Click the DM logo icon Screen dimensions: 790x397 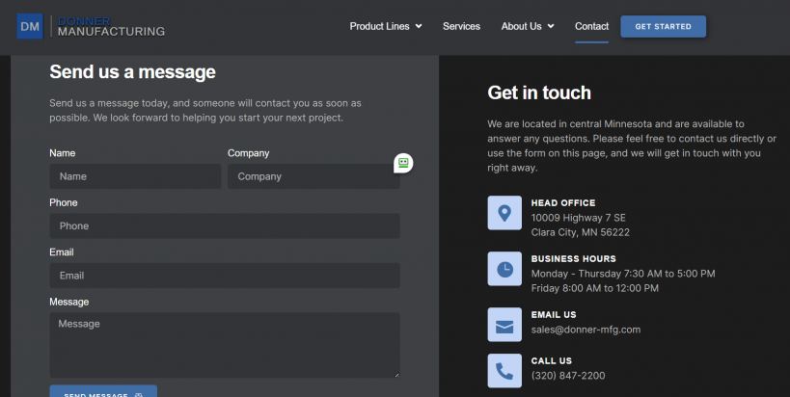pos(30,26)
